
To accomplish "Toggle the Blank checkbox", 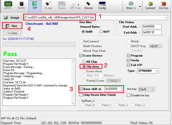I will click(x=129, y=41).
